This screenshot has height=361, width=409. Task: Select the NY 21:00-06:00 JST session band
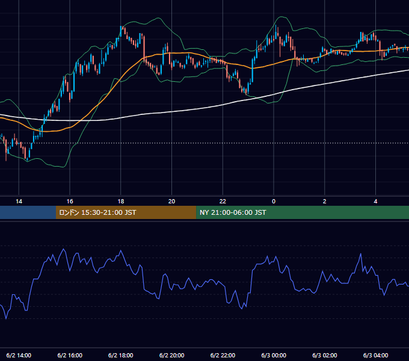(303, 212)
